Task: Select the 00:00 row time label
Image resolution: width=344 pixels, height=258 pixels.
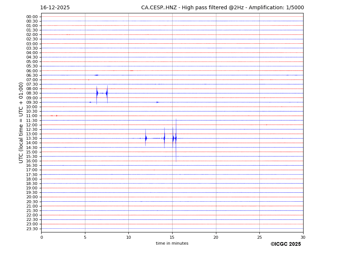Action: [32, 17]
